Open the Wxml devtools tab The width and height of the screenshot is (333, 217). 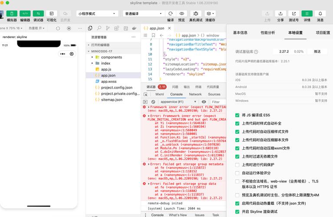(x=159, y=94)
